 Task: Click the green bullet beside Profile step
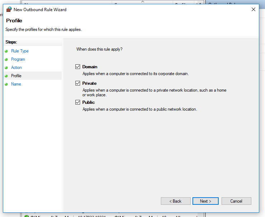6,76
